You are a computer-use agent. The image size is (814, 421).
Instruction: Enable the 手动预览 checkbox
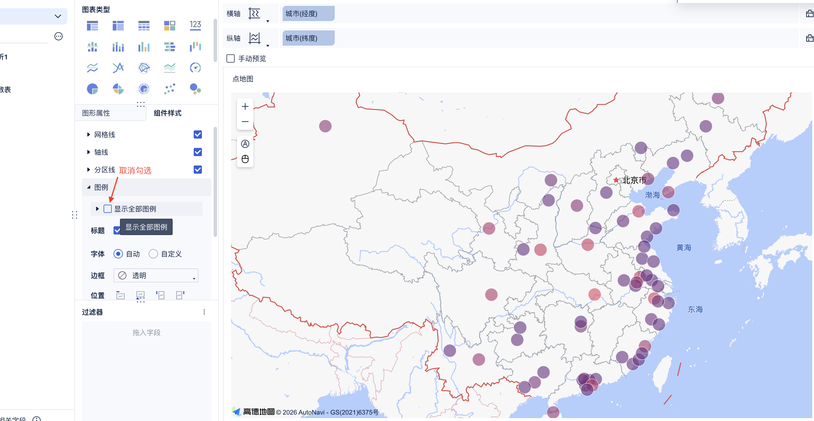[x=231, y=59]
